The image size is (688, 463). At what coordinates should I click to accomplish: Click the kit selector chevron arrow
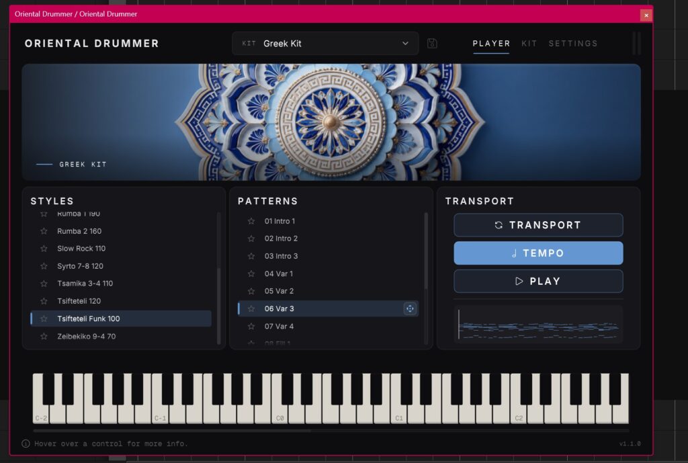[x=405, y=44]
